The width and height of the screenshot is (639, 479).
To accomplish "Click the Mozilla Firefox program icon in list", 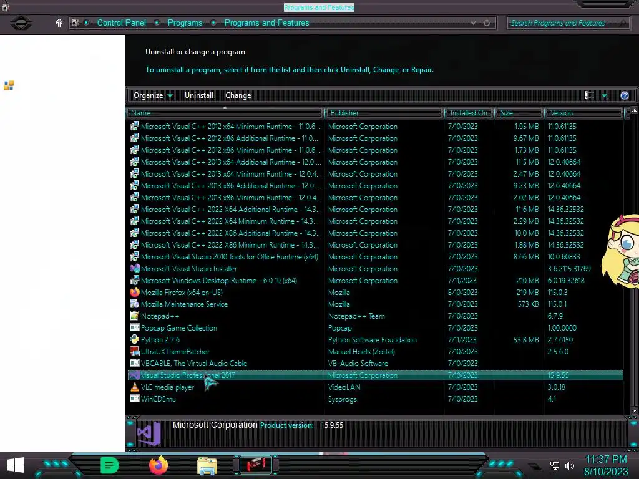I will (135, 292).
